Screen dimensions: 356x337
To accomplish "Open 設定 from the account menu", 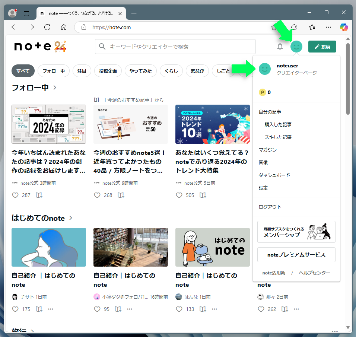I will pyautogui.click(x=263, y=188).
